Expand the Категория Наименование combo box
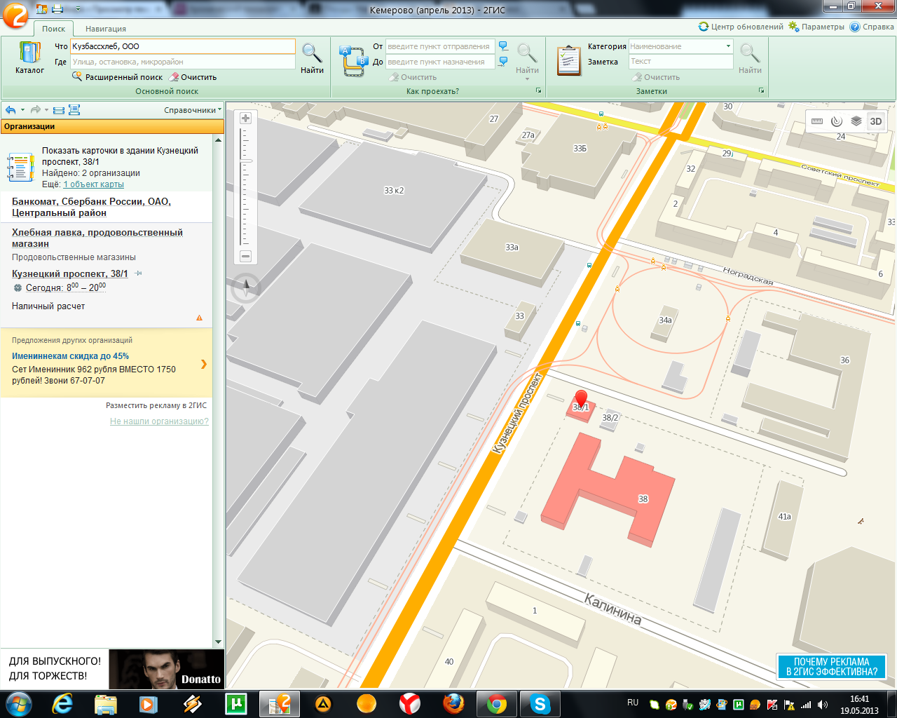 click(x=728, y=46)
